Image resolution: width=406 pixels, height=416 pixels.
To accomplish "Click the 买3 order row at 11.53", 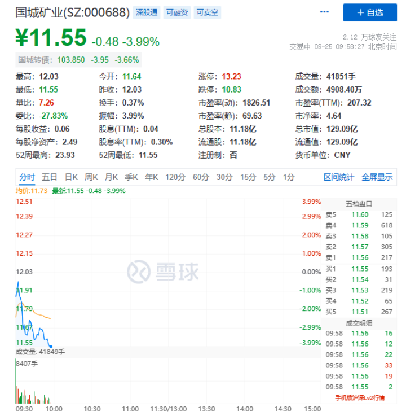I will (x=359, y=290).
